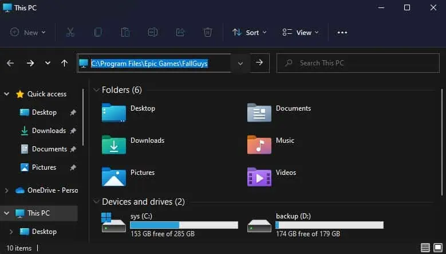Click the Quick access label
The image size is (446, 254).
click(47, 94)
